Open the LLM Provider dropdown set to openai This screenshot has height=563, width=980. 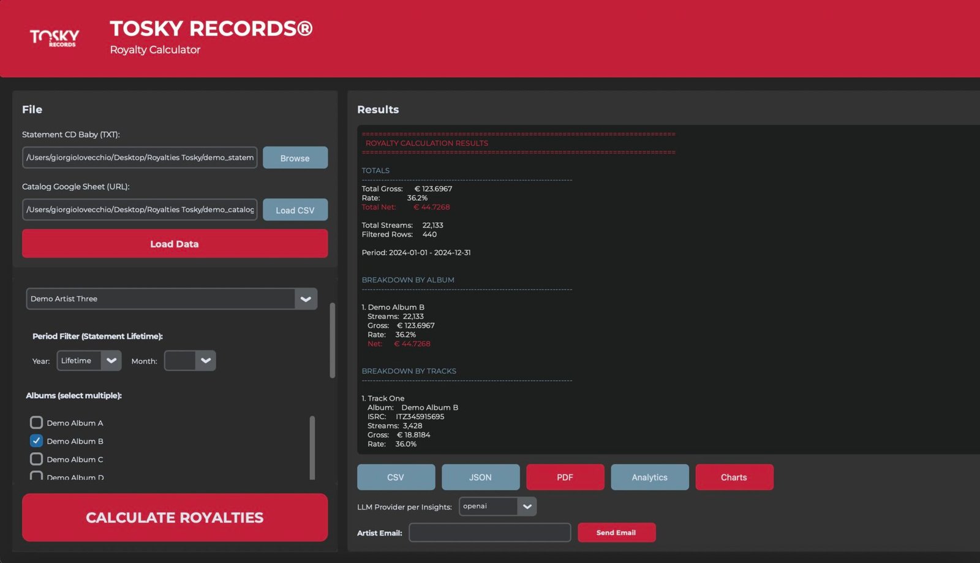click(526, 506)
